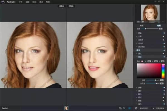Expand the first section below the color picker
This screenshot has width=167, height=111.
[136, 87]
